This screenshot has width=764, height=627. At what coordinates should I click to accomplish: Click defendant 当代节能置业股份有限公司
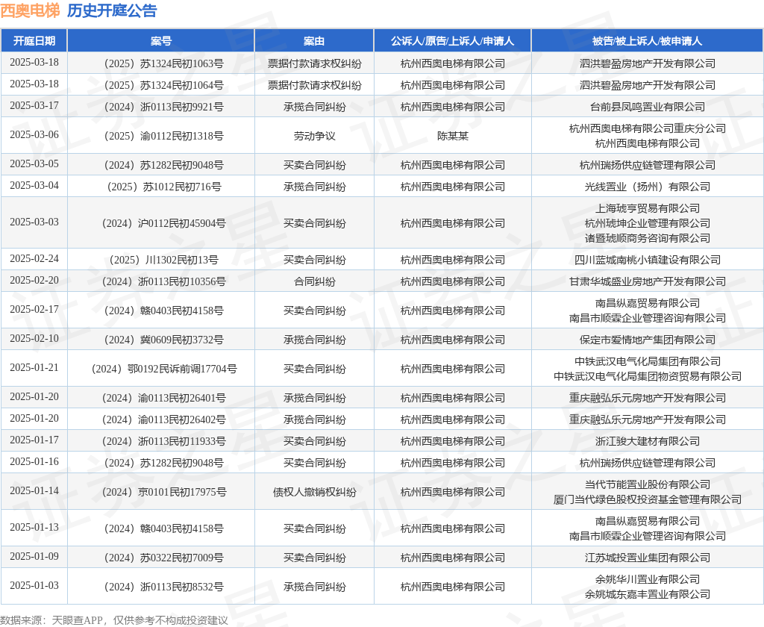click(x=648, y=484)
